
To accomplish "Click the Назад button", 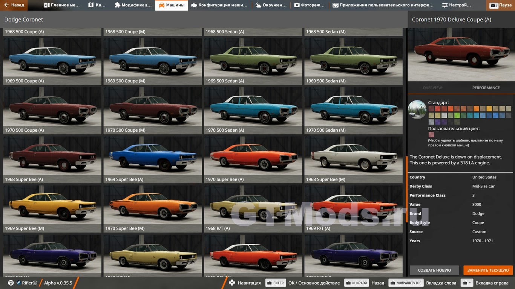I will (x=14, y=5).
